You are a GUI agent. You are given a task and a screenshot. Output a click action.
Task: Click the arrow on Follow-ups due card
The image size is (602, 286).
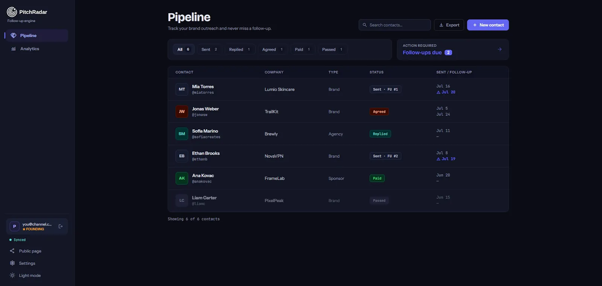(x=500, y=49)
